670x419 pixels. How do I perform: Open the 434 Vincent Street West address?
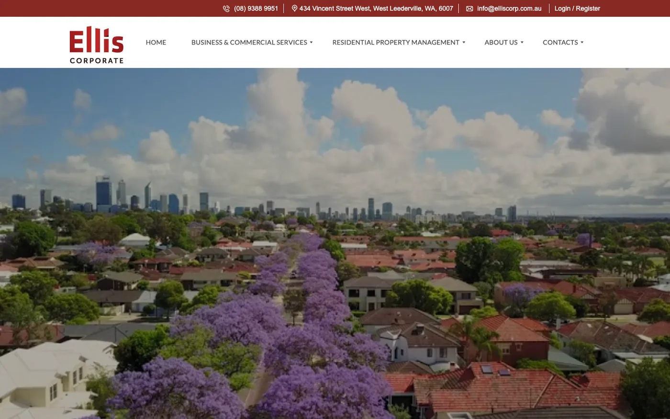(376, 9)
